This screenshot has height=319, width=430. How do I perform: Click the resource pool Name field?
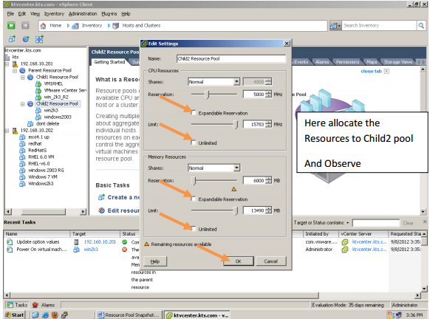[x=231, y=58]
